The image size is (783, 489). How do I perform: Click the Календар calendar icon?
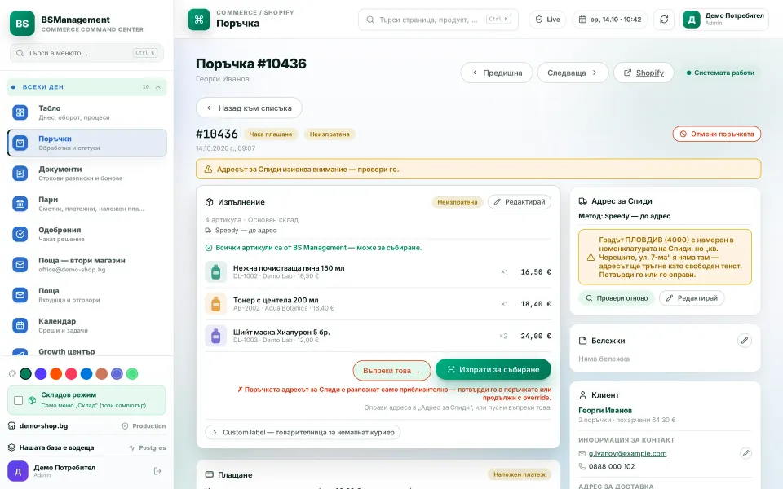pyautogui.click(x=20, y=325)
